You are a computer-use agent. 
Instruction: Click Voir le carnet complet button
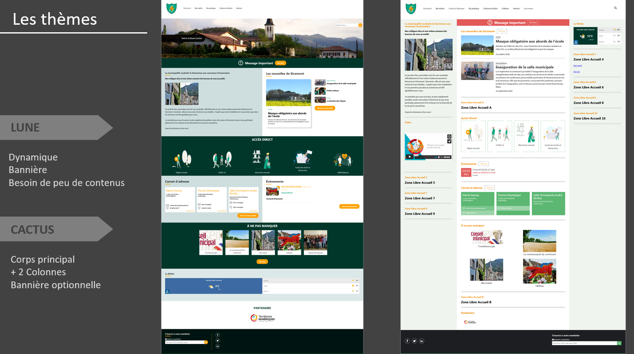coord(248,215)
